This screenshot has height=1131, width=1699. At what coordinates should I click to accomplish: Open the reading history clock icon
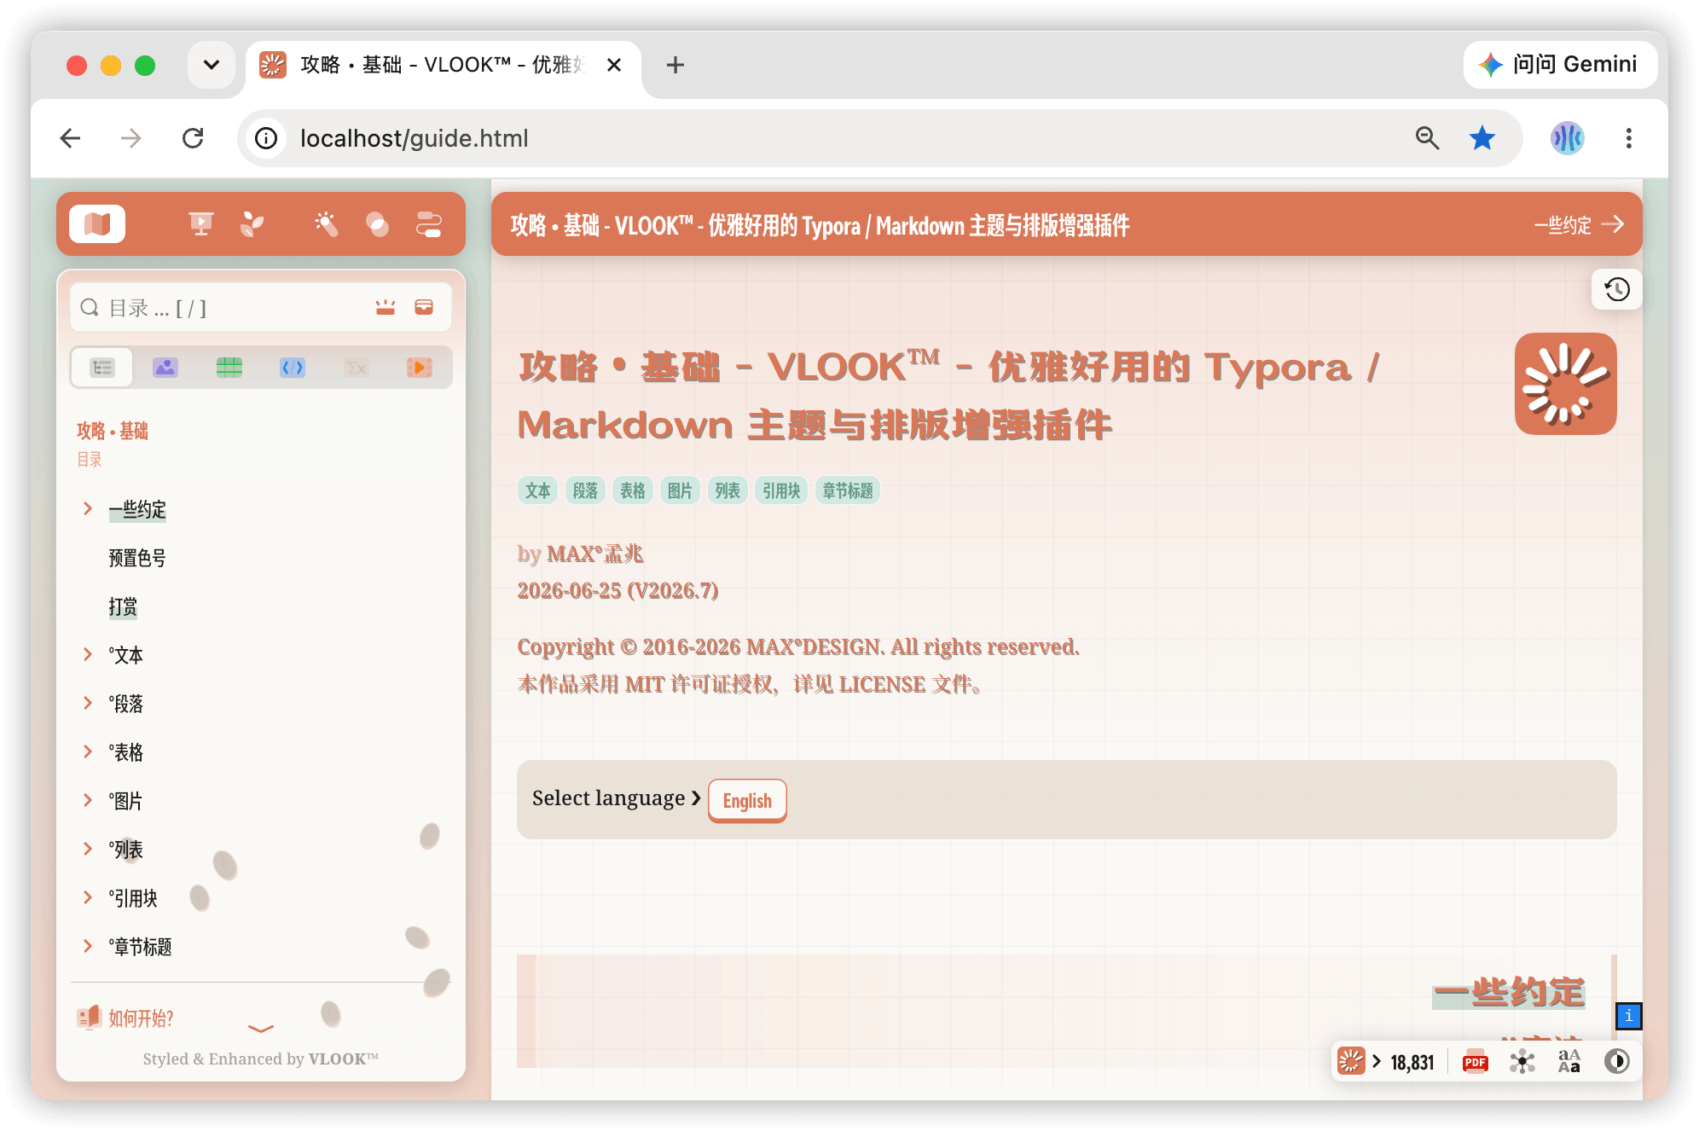1617,289
